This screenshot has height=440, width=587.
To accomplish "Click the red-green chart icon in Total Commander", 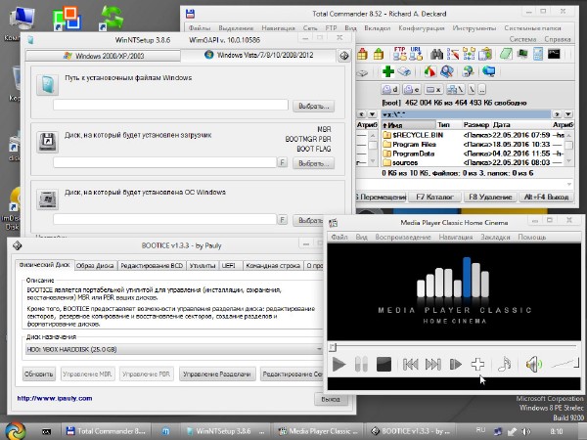I will pos(430,71).
